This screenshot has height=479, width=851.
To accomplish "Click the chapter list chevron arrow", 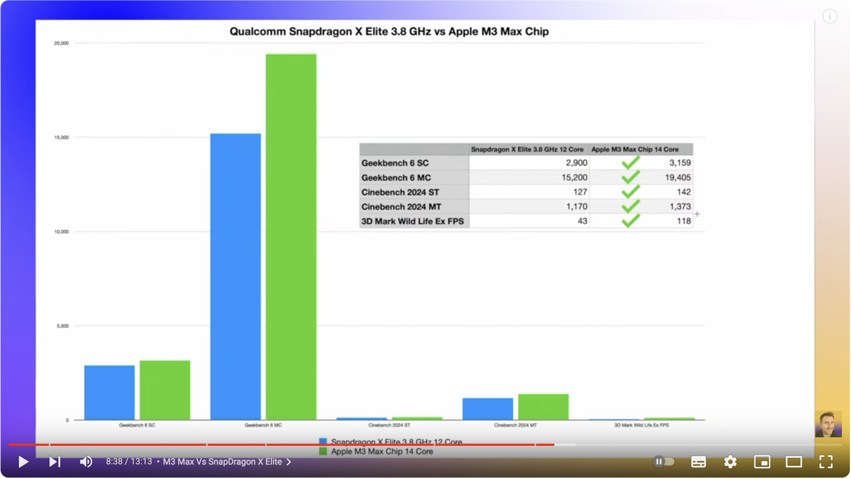I will (289, 462).
